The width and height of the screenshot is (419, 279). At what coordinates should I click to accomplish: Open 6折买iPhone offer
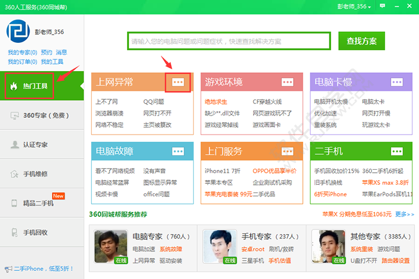click(331, 194)
